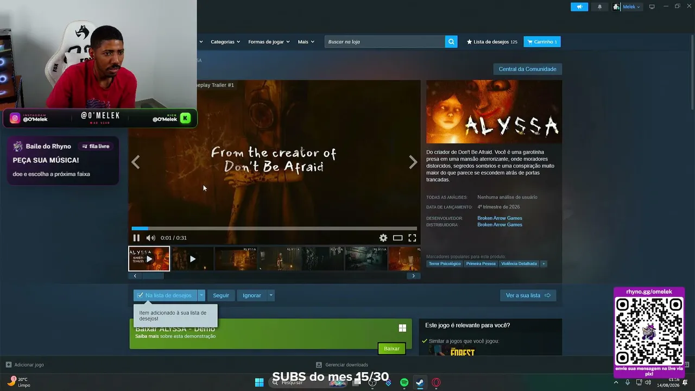Toggle Big Picture mode monitor icon

click(x=652, y=7)
